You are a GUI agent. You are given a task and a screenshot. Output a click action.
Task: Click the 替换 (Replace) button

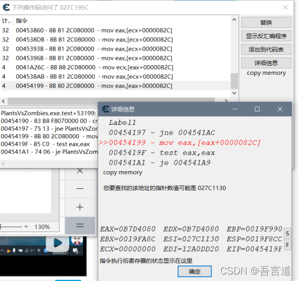[266, 23]
